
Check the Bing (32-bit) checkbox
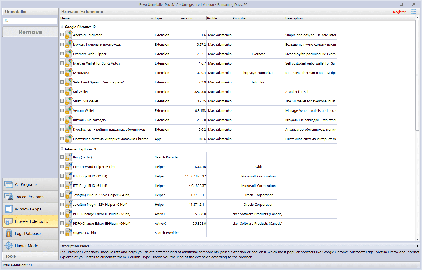[62, 157]
